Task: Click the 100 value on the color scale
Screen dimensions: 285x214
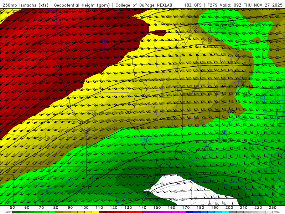Action: (85, 208)
